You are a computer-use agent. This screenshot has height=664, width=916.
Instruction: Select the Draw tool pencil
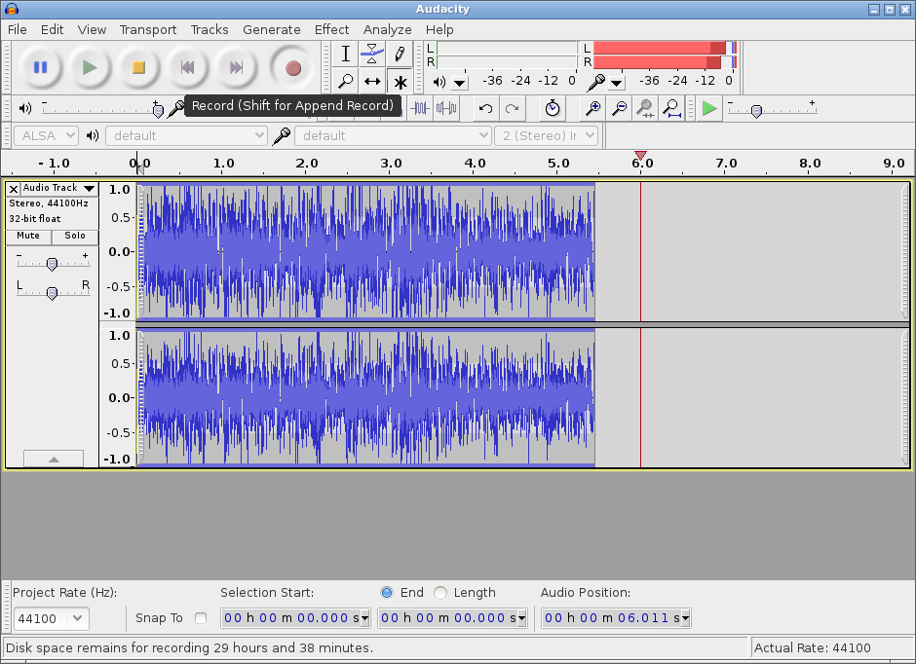[399, 54]
